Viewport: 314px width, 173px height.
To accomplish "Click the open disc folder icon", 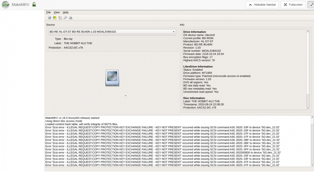I will (x=55, y=18).
